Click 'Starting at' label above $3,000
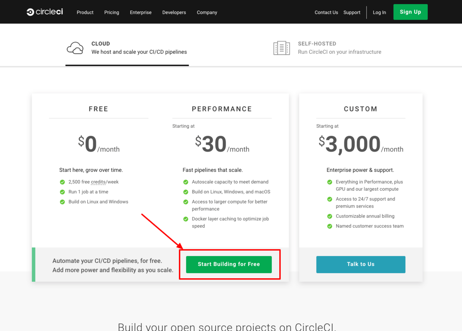462x331 pixels. (x=328, y=126)
